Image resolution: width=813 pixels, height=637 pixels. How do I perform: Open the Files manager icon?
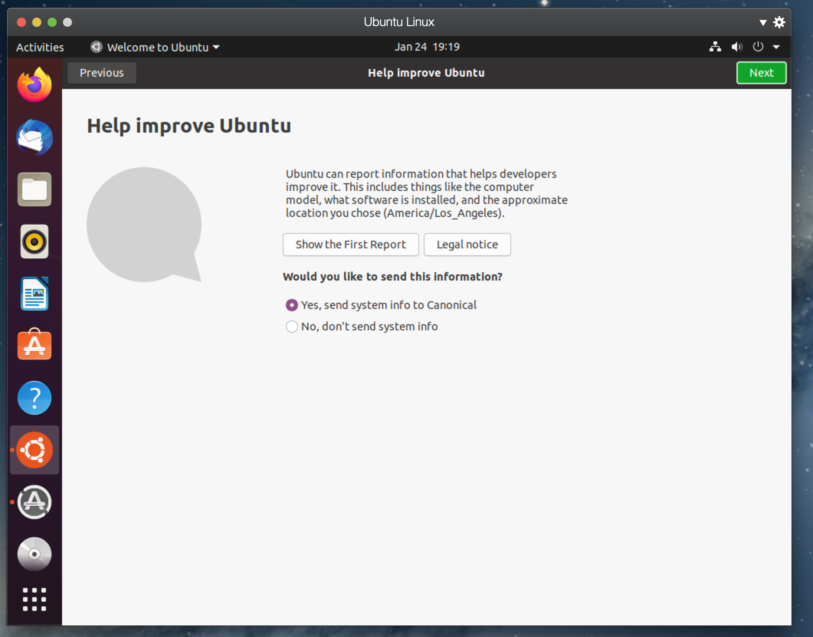coord(34,189)
